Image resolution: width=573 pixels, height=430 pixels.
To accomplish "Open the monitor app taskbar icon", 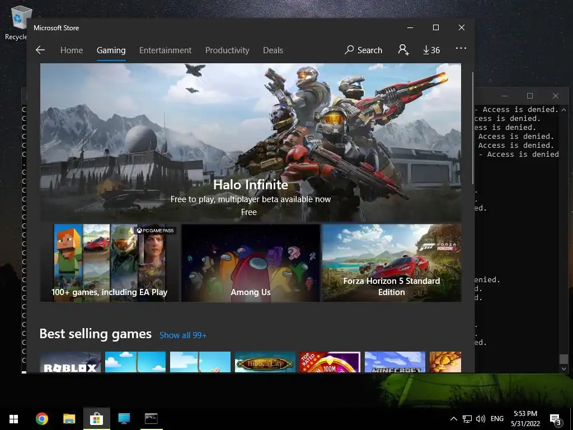I will (124, 419).
